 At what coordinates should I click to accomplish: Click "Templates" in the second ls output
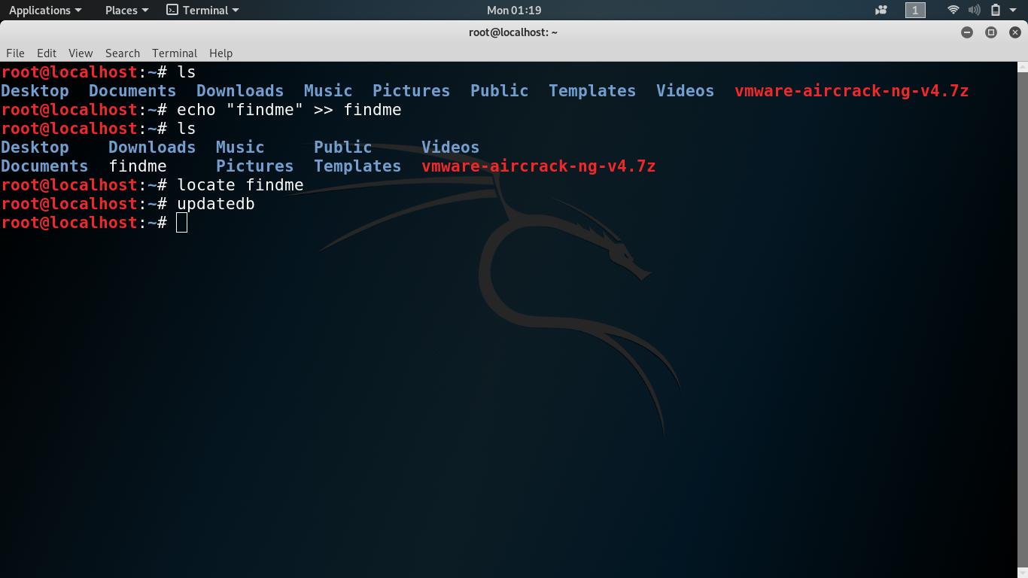pyautogui.click(x=357, y=166)
